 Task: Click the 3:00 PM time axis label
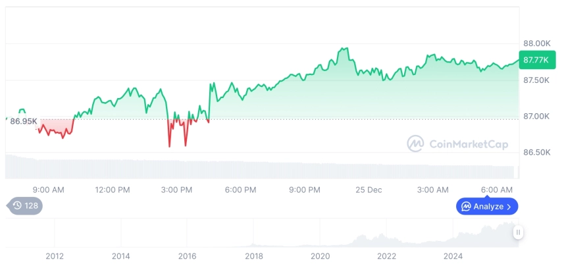pyautogui.click(x=176, y=190)
